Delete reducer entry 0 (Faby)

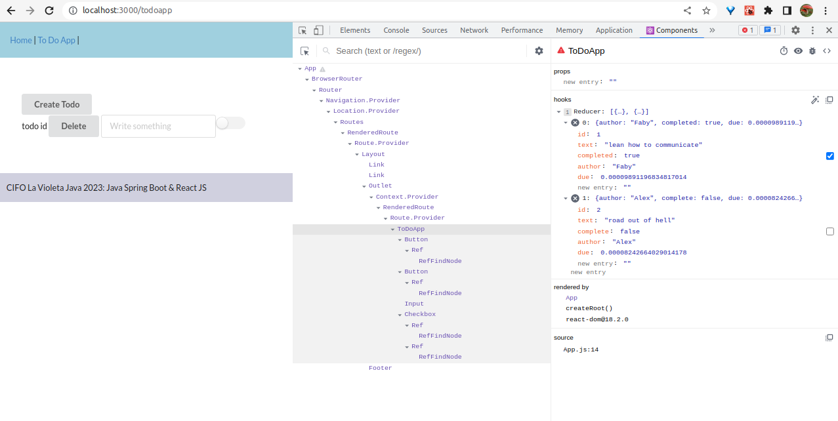coord(575,123)
